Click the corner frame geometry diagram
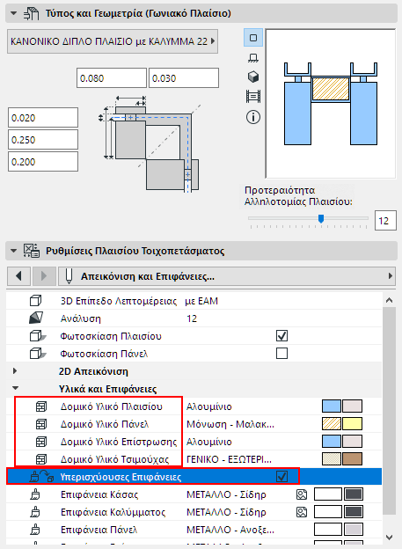Image resolution: width=402 pixels, height=549 pixels. click(150, 143)
